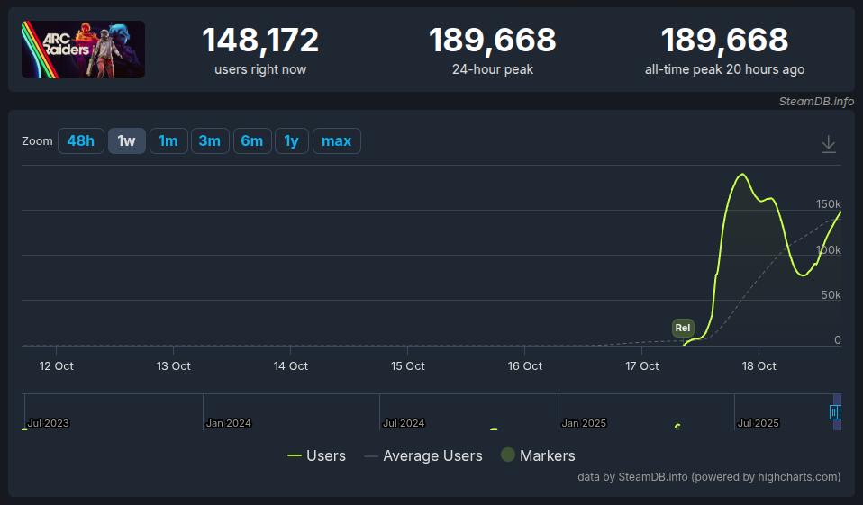Click the chart download icon
The height and width of the screenshot is (505, 863).
(829, 144)
